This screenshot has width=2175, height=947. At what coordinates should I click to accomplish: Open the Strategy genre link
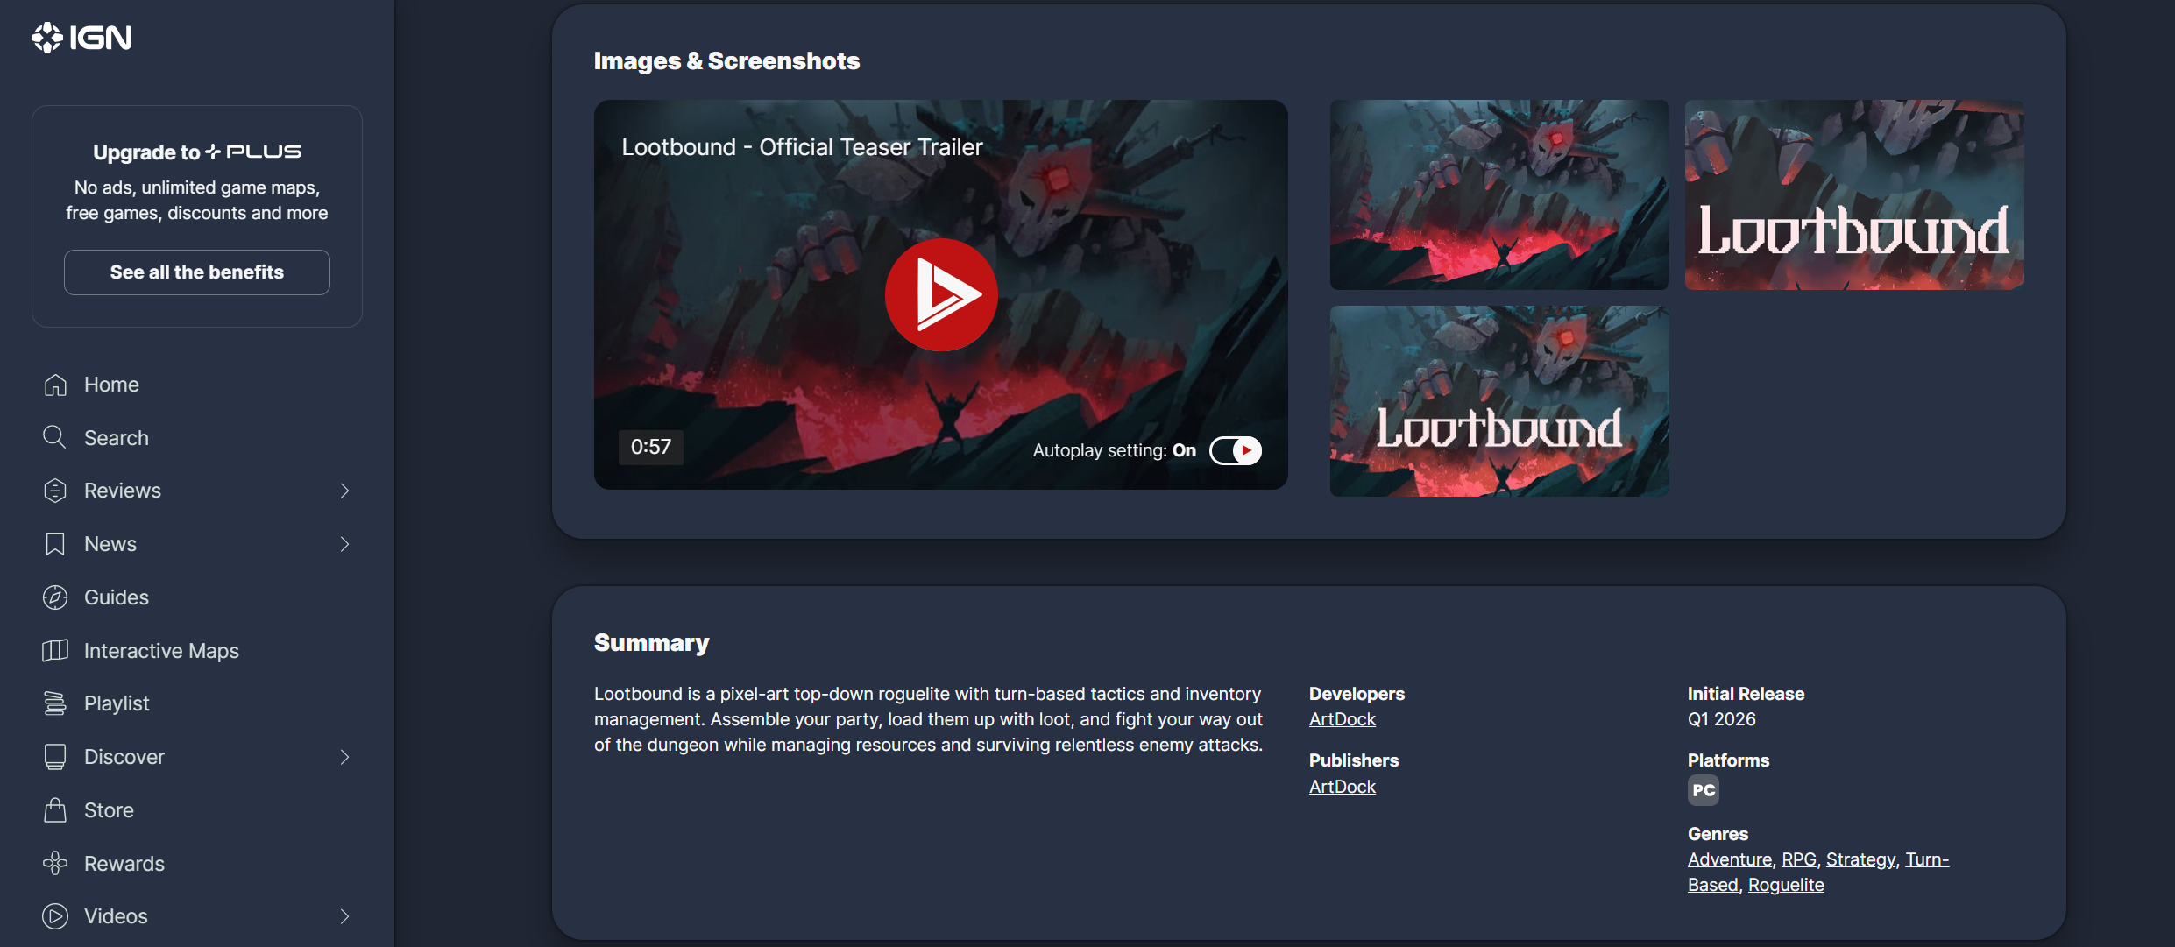tap(1860, 859)
